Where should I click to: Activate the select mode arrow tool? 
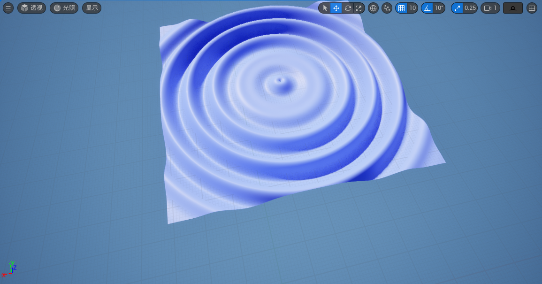coord(325,8)
